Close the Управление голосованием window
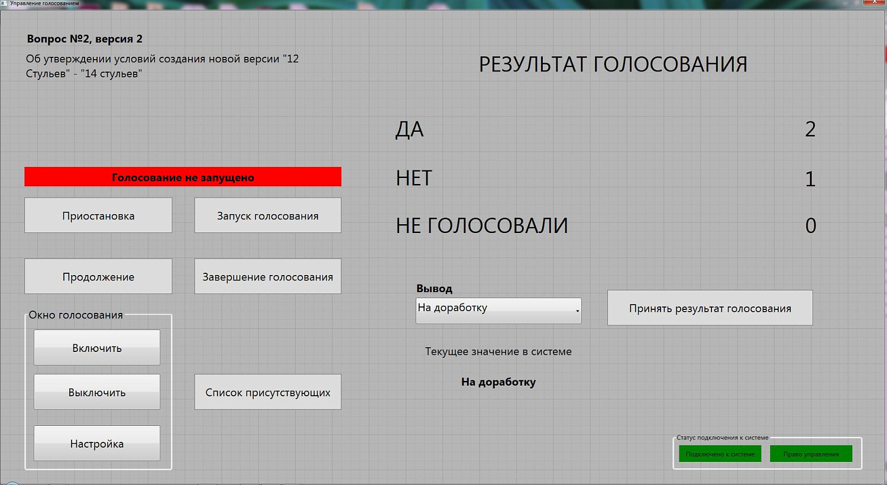 (874, 2)
